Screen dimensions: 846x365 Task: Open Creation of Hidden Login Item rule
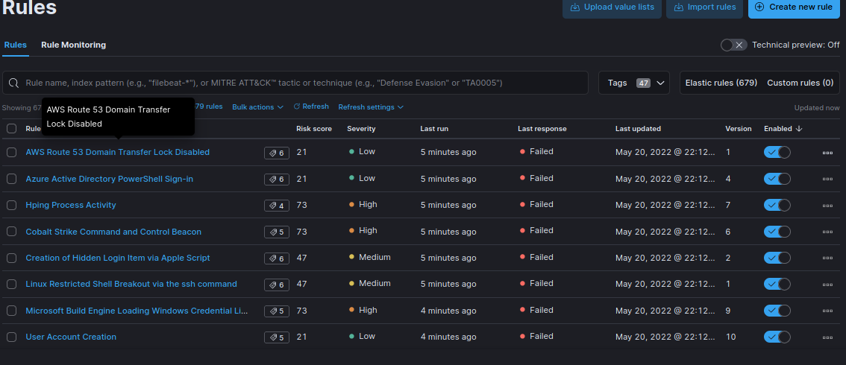tap(118, 258)
